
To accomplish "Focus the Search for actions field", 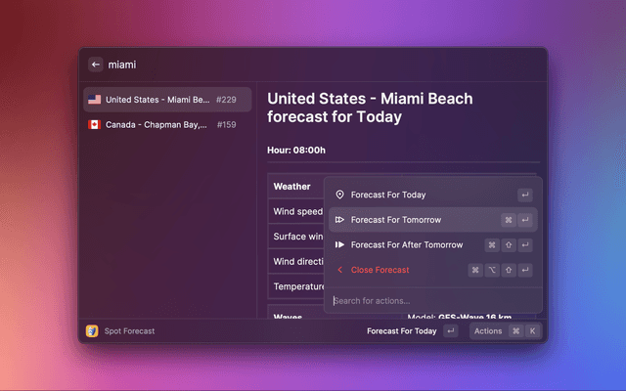I will (430, 300).
